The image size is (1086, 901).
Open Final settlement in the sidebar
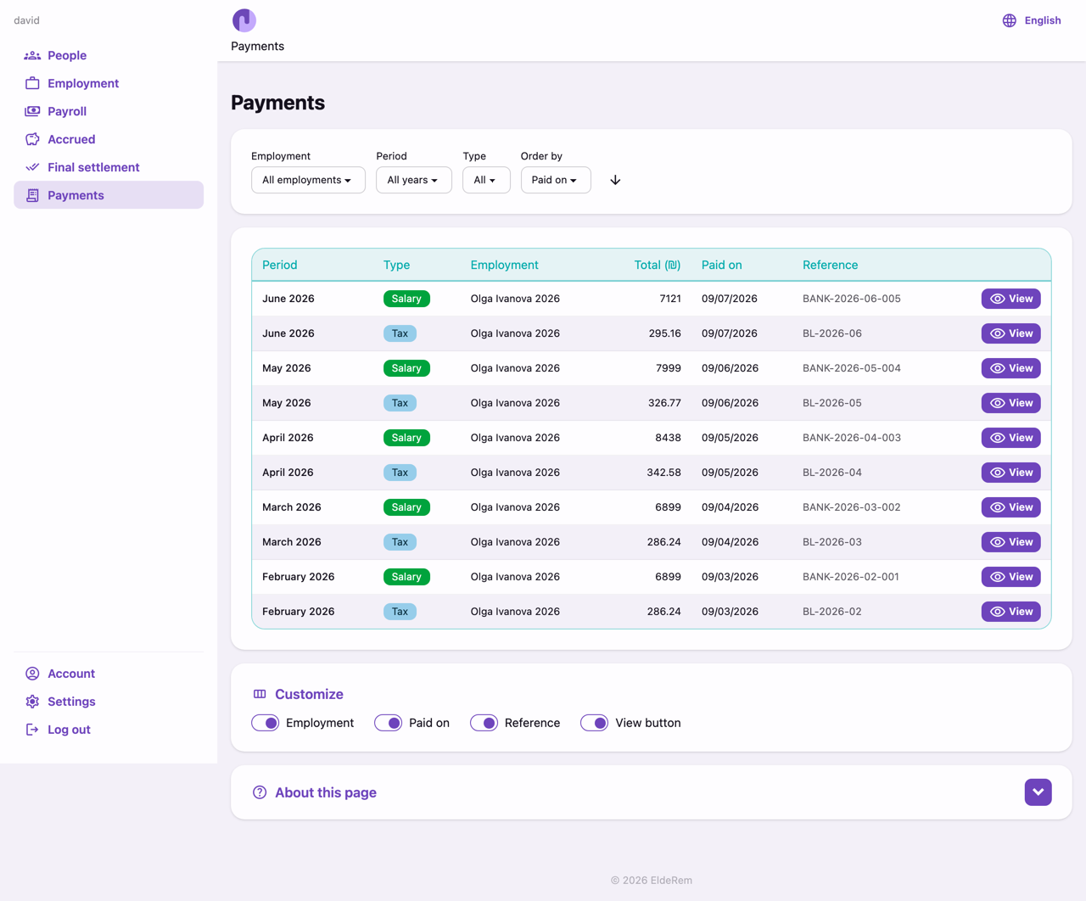109,167
